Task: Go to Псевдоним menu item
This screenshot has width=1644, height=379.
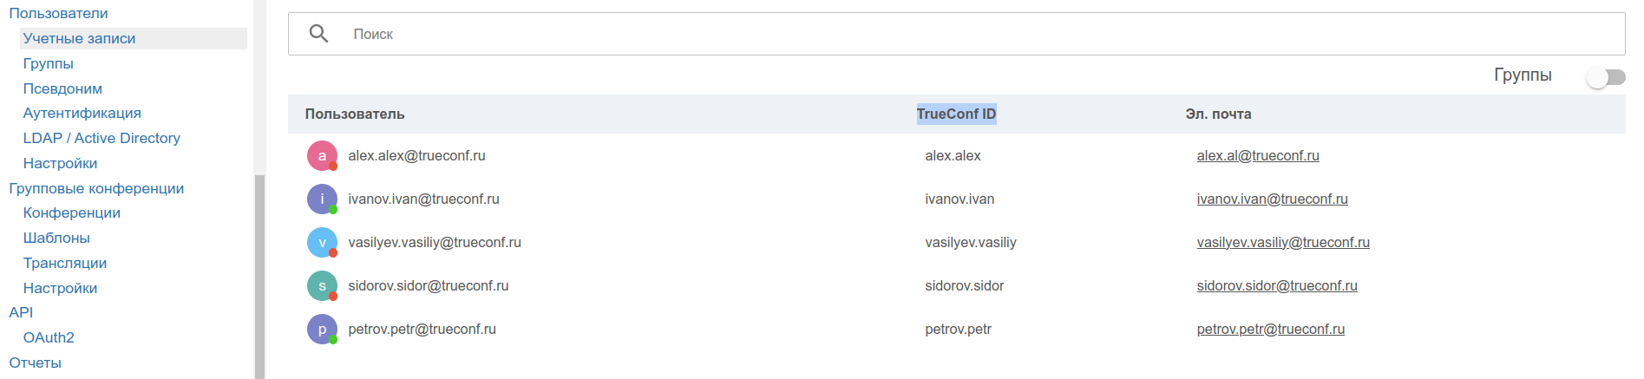Action: (x=62, y=88)
